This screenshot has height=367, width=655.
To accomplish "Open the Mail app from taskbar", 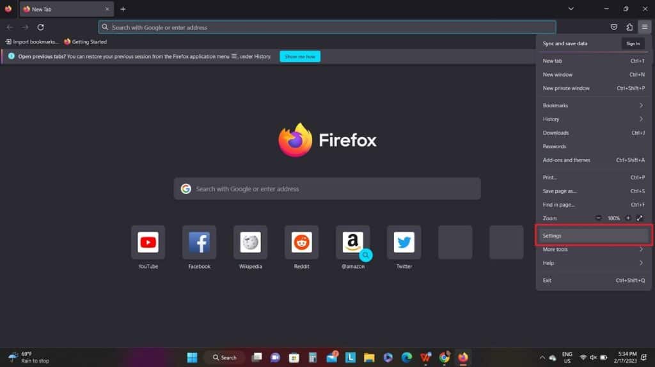I will [332, 357].
